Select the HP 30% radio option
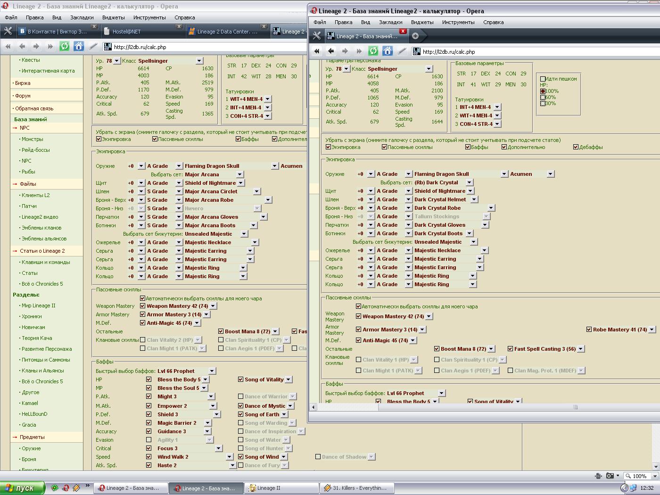This screenshot has width=660, height=495. (x=543, y=103)
